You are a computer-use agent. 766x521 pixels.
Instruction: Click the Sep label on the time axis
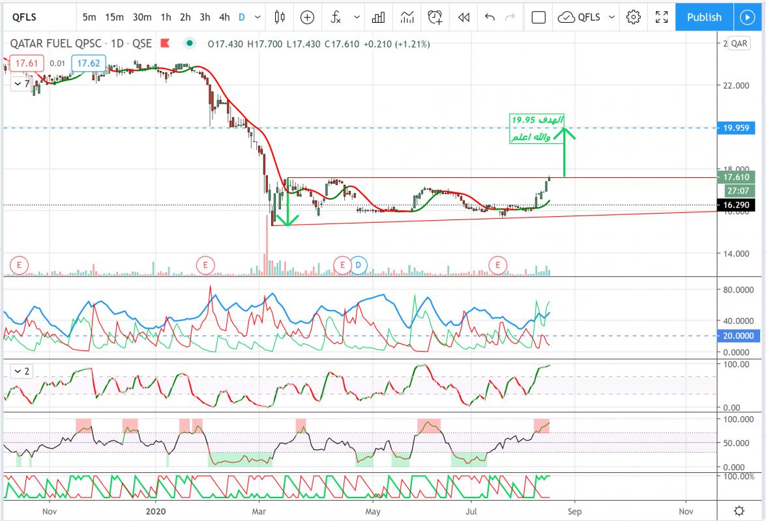(x=574, y=511)
